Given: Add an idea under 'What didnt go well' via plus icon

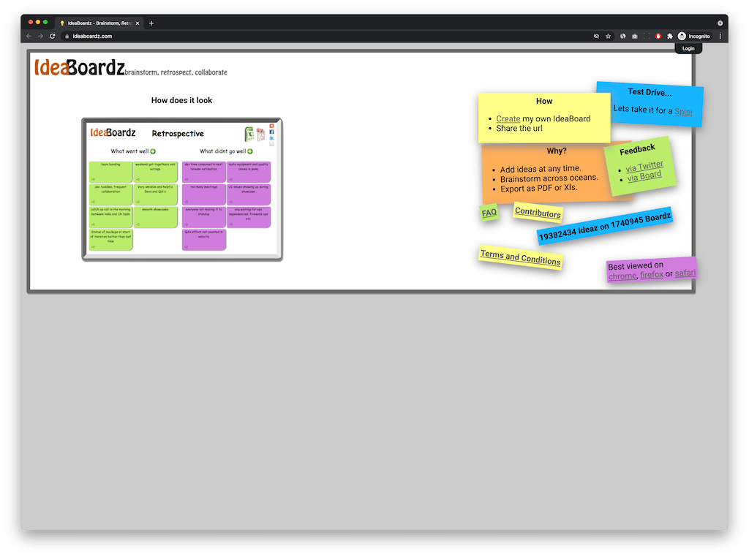Looking at the screenshot, I should [x=249, y=151].
